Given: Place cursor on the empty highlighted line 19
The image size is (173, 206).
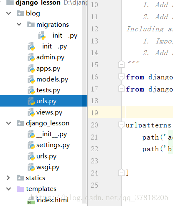Looking at the screenshot, I should (149, 112).
